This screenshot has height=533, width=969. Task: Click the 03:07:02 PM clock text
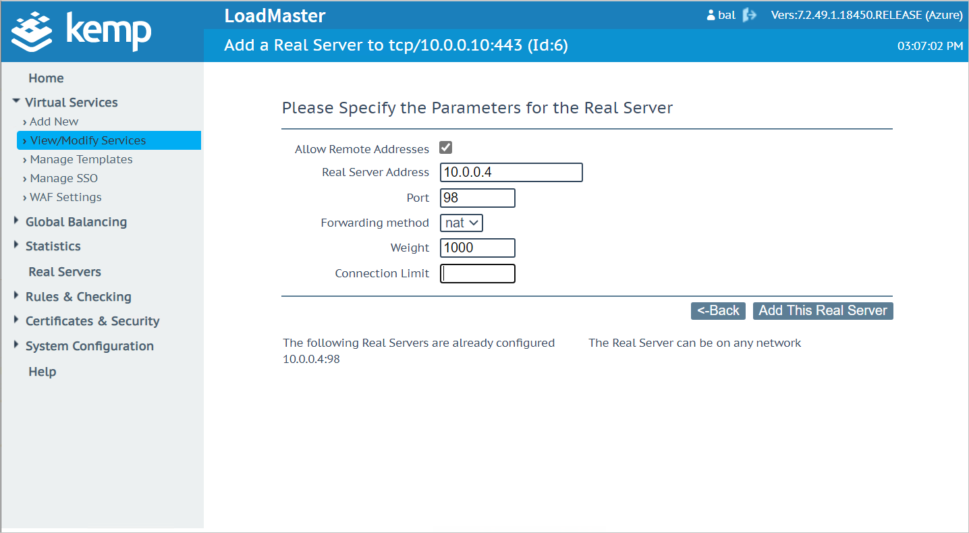click(930, 47)
